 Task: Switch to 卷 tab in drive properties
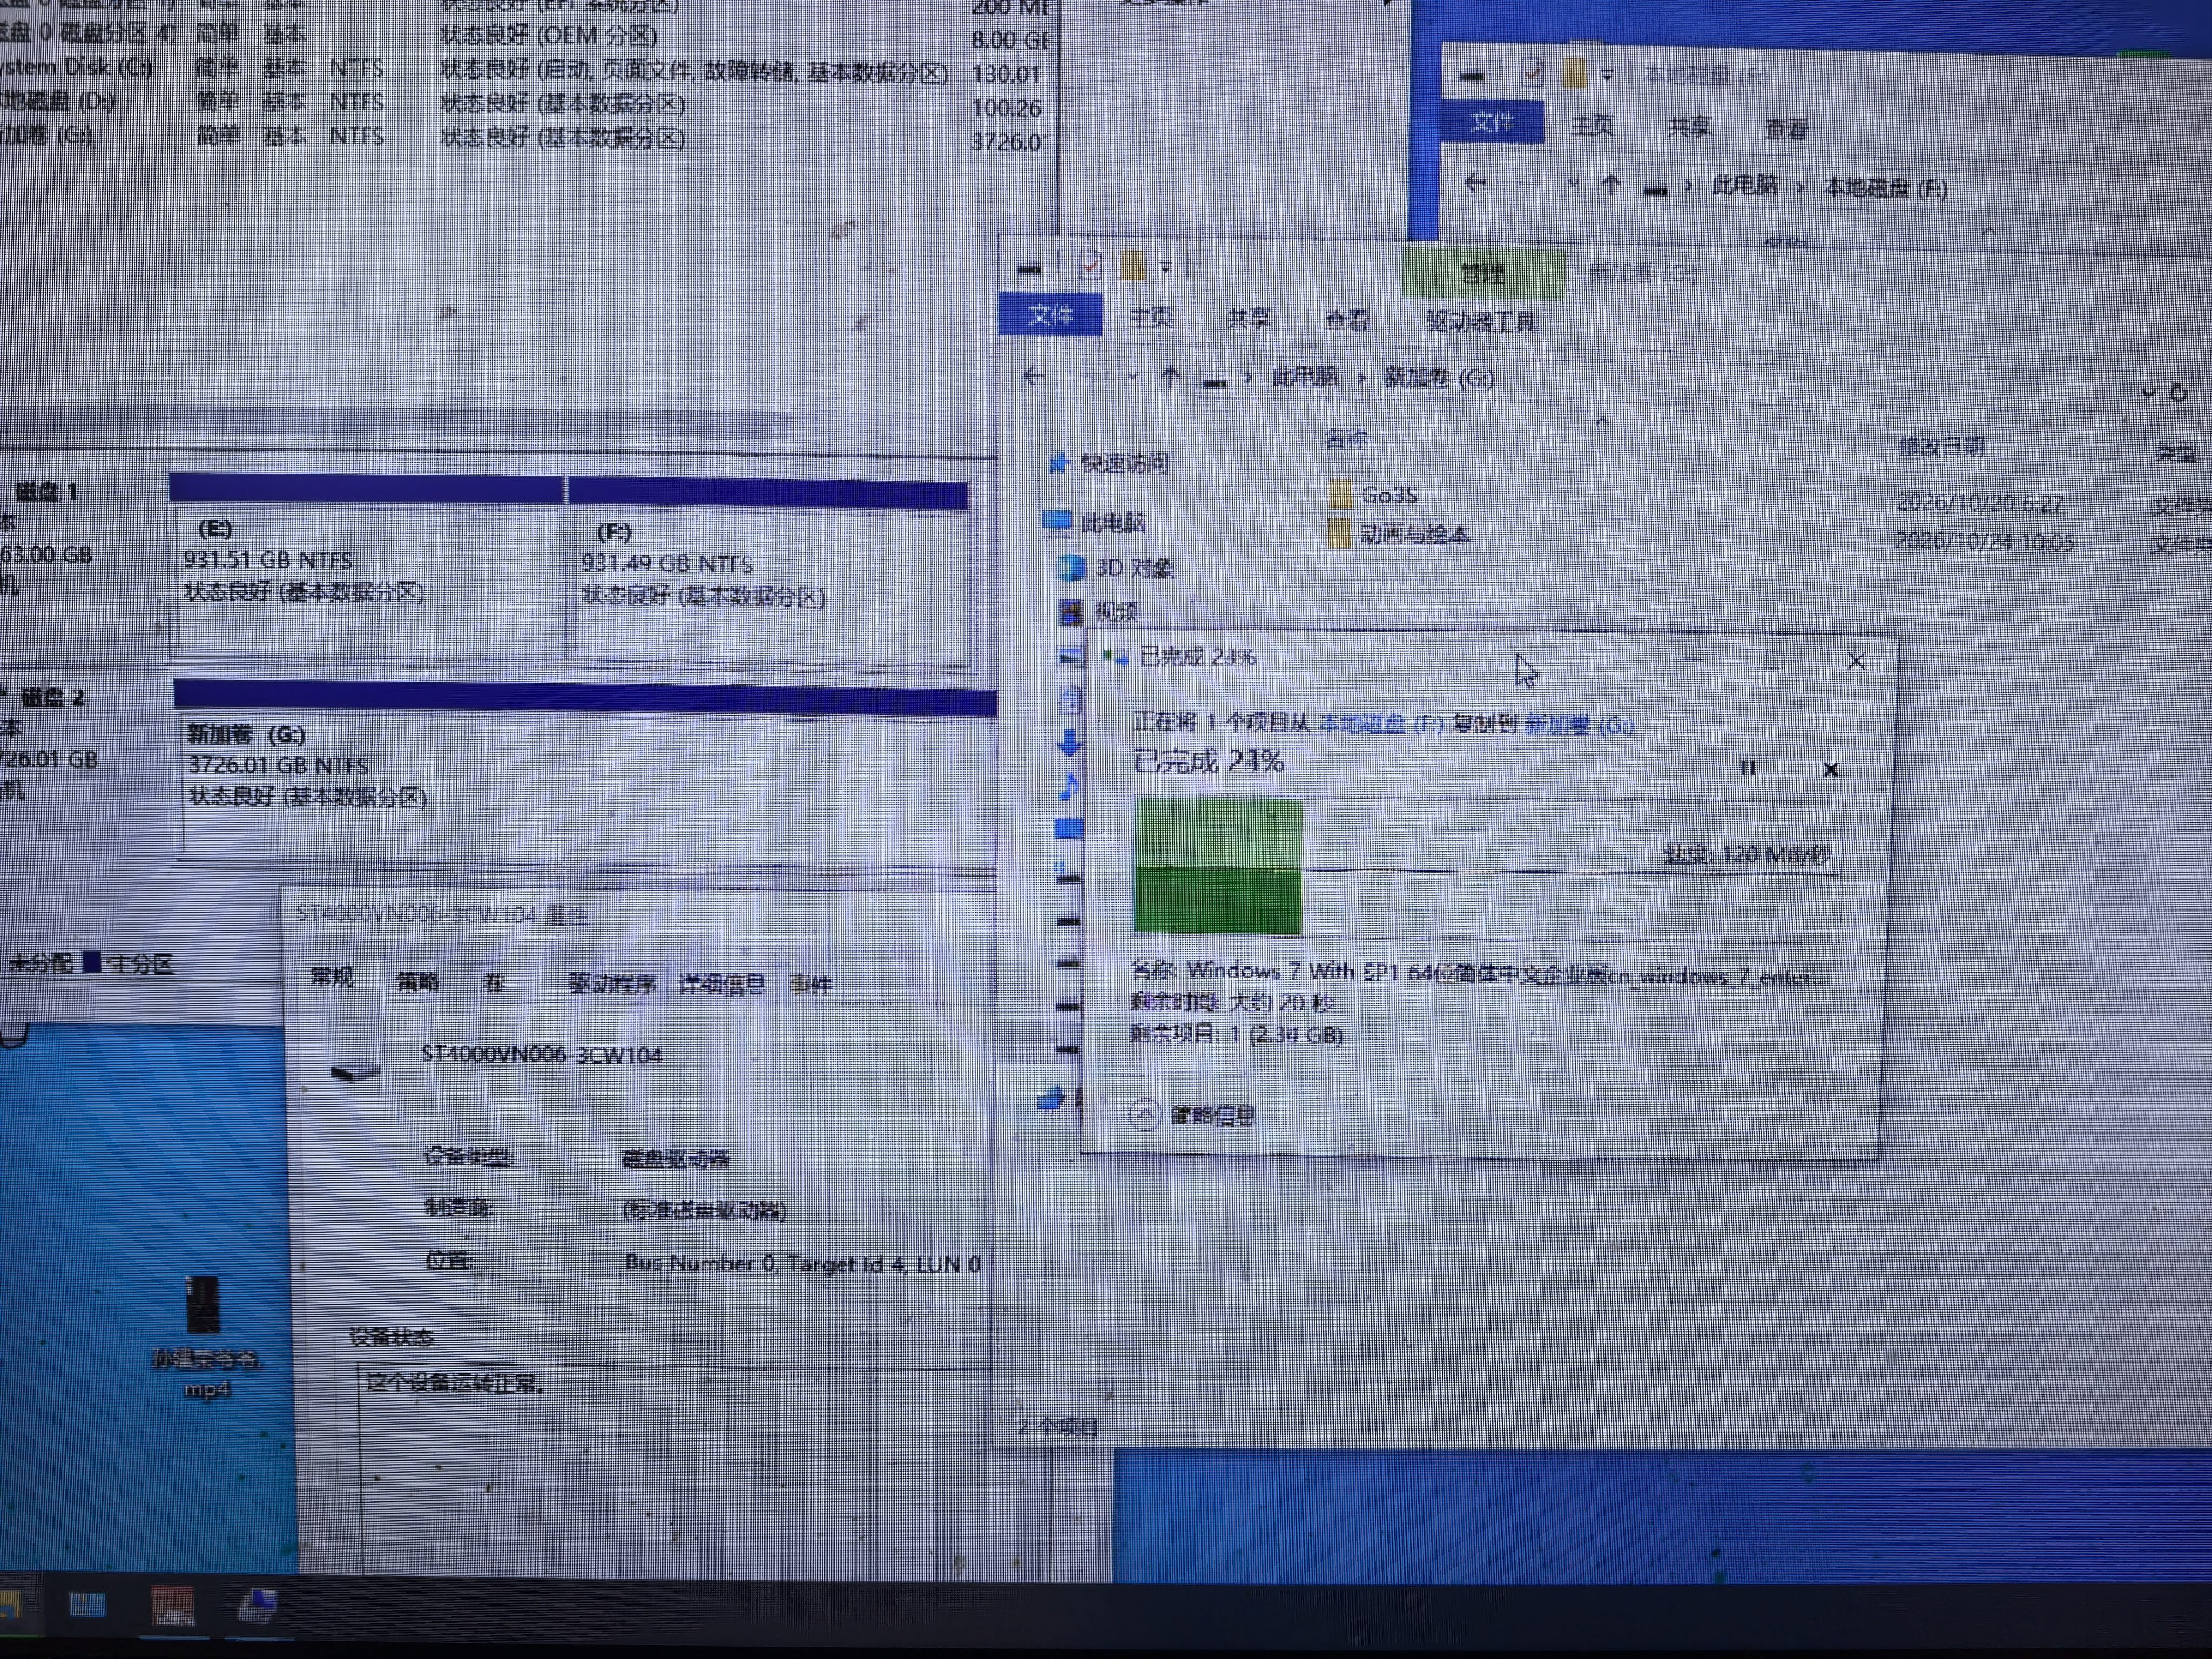coord(493,982)
